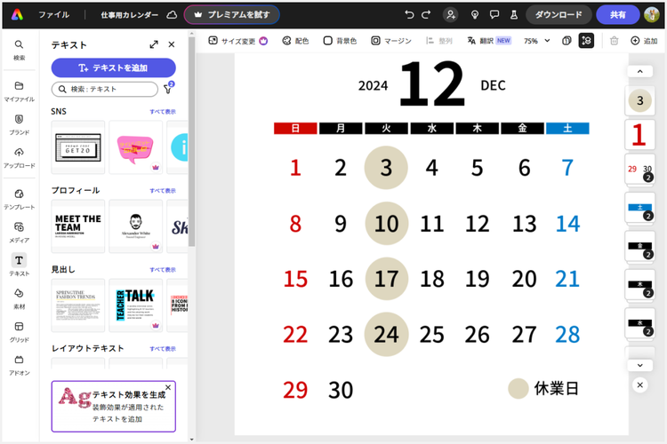Click テキストを追加 button

click(114, 68)
